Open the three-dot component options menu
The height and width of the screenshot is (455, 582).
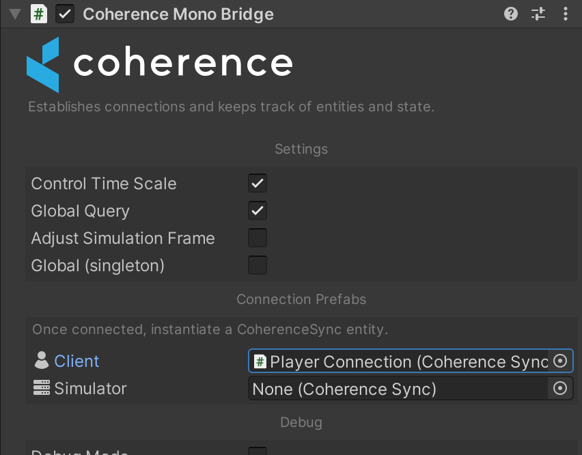(x=565, y=14)
